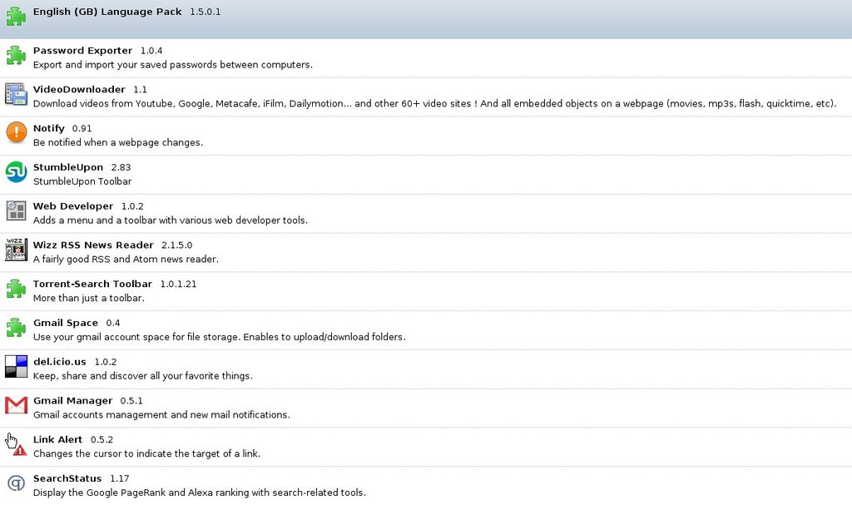Click Torrent-Search version 1.0.1.21
Viewport: 852px width, 505px height.
click(178, 285)
